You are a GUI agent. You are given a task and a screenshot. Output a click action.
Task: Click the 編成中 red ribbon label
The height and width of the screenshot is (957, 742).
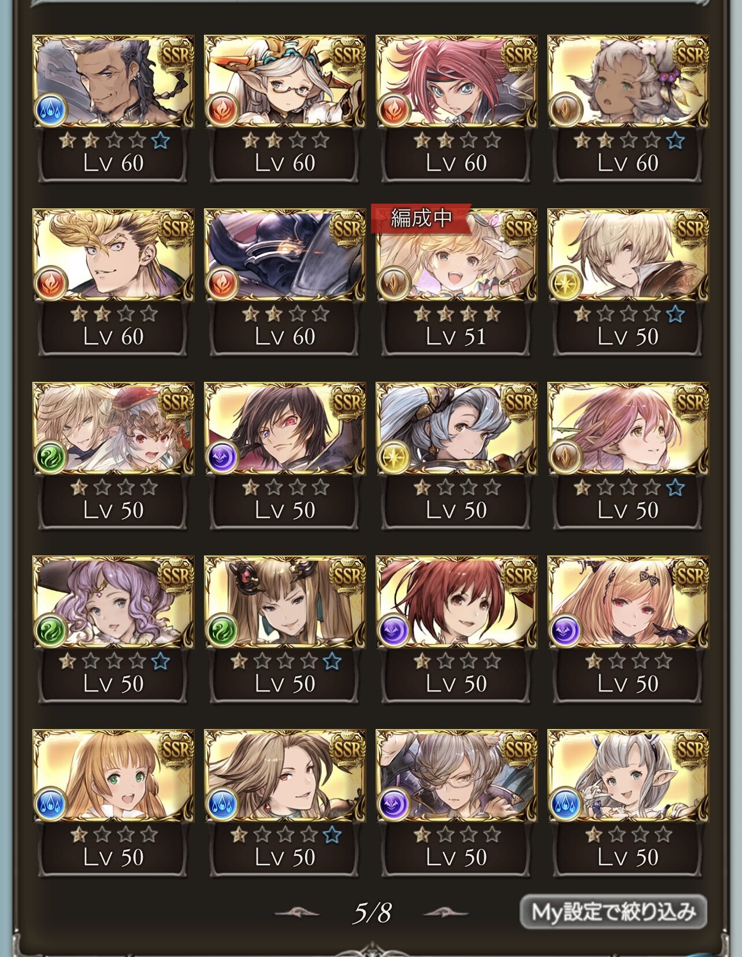421,218
